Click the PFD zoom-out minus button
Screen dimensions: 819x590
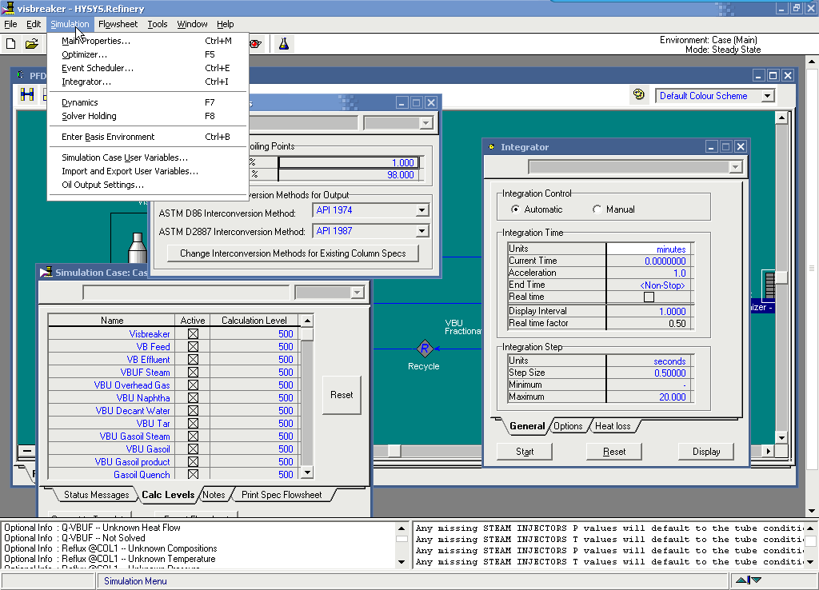click(27, 451)
